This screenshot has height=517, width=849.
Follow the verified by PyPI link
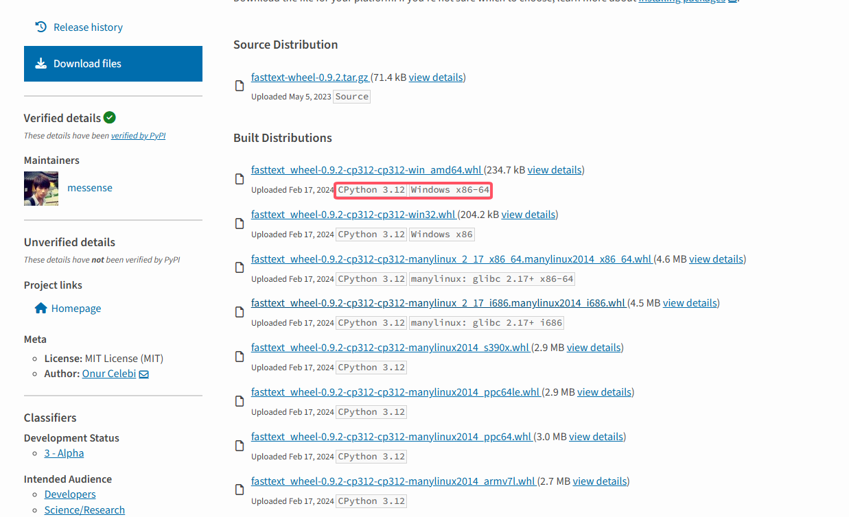(x=138, y=136)
